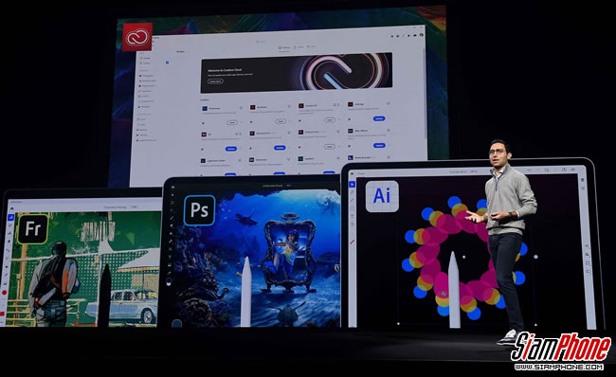
Task: Select the red color chip in Fresco toolbar
Action: click(x=5, y=293)
